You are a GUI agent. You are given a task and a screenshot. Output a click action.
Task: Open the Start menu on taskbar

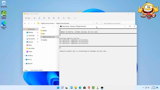click(x=58, y=88)
